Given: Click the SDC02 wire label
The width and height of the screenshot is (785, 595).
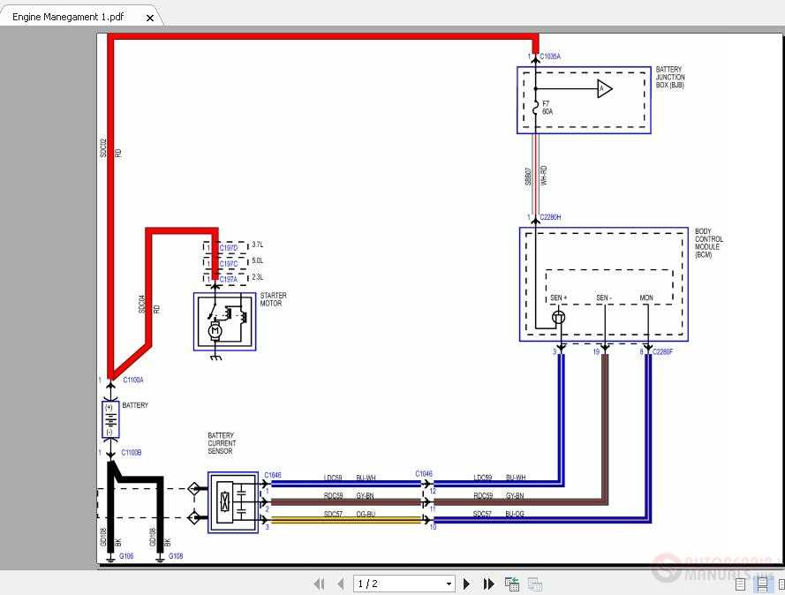Looking at the screenshot, I should point(103,148).
